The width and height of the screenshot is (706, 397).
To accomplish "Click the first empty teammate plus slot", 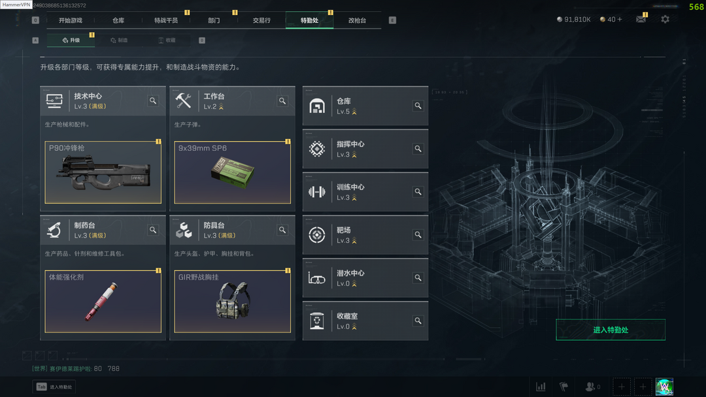I will (622, 387).
